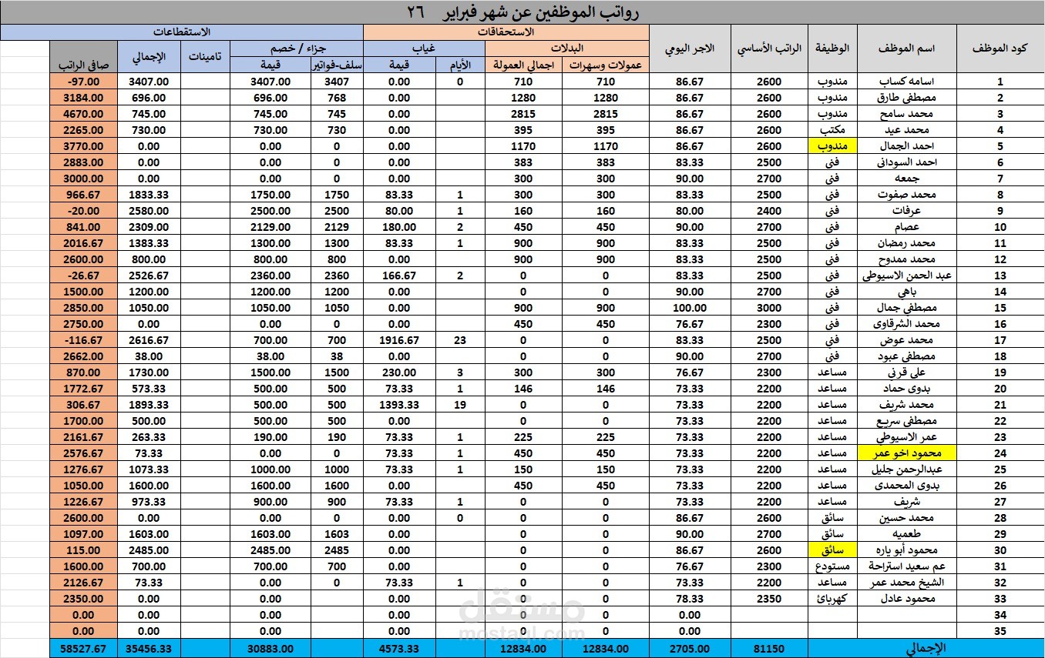This screenshot has height=658, width=1045.
Task: Select the الاجر اليومي column header
Action: (x=690, y=48)
